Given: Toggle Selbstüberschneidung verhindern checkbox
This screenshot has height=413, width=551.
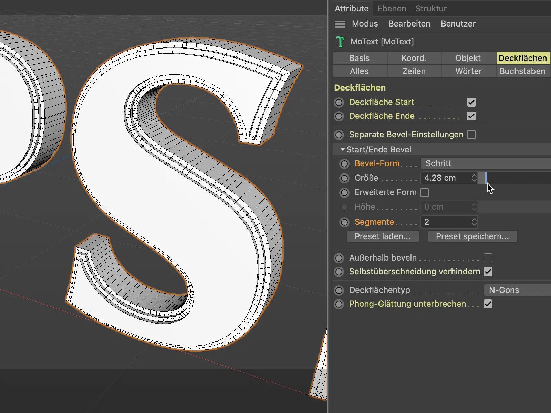Looking at the screenshot, I should tap(488, 272).
